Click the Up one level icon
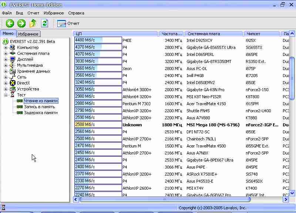 (33, 23)
